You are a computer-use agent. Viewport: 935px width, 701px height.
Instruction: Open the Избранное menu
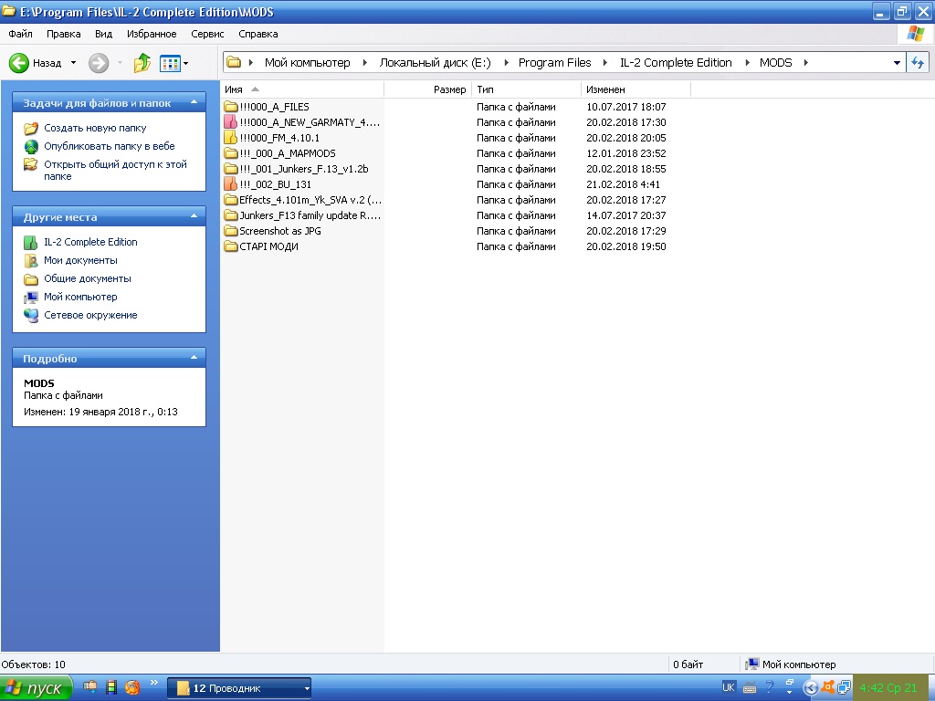pos(152,34)
